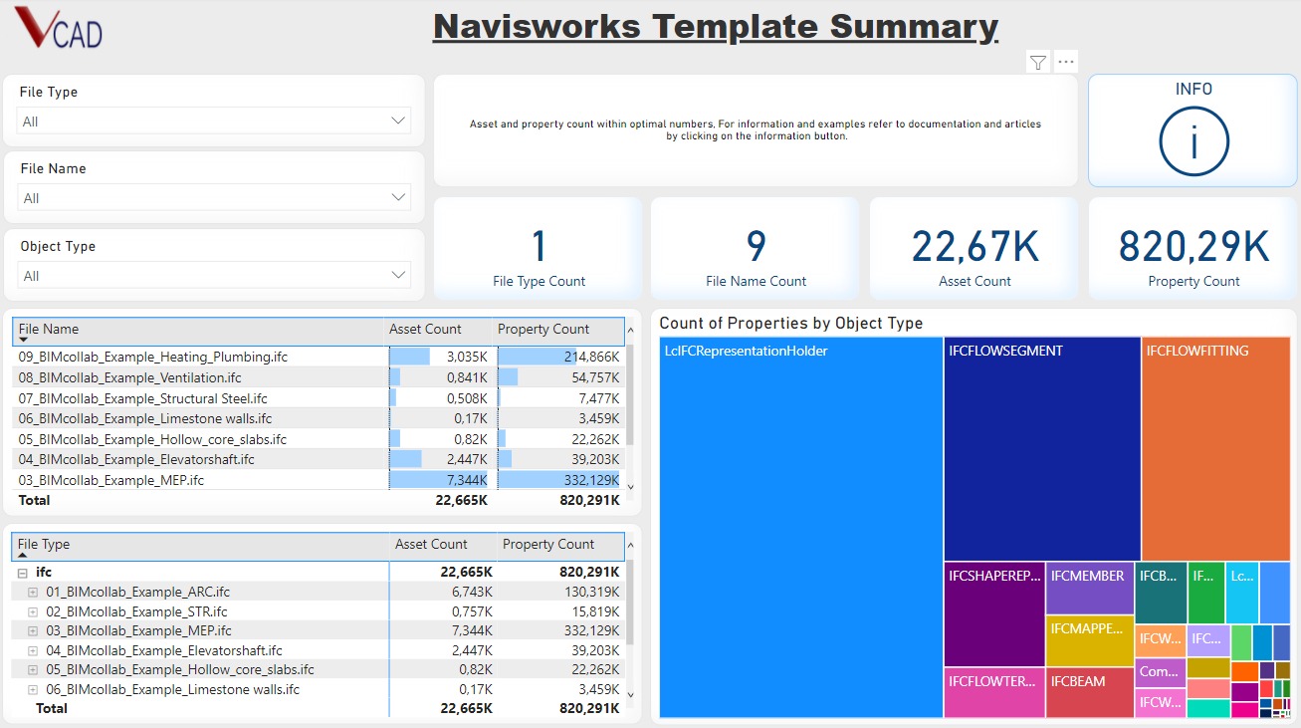The height and width of the screenshot is (728, 1301).
Task: Click the 820,29K Property Count card
Action: [x=1193, y=249]
